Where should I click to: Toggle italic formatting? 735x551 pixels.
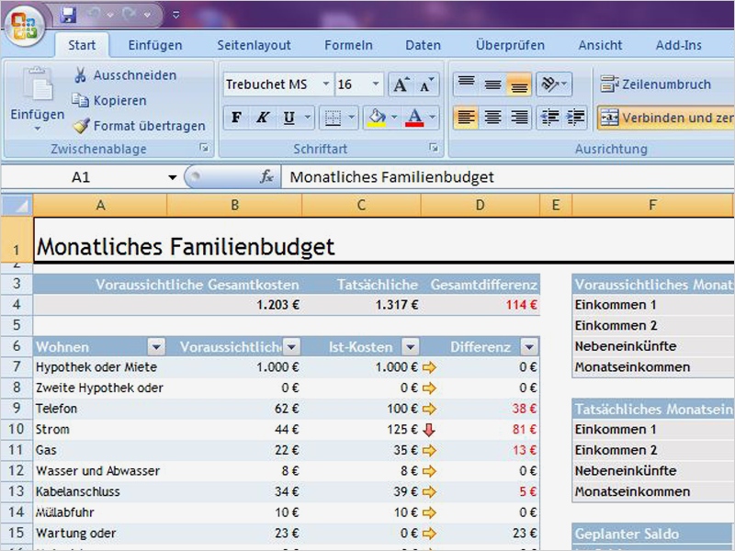pos(263,118)
